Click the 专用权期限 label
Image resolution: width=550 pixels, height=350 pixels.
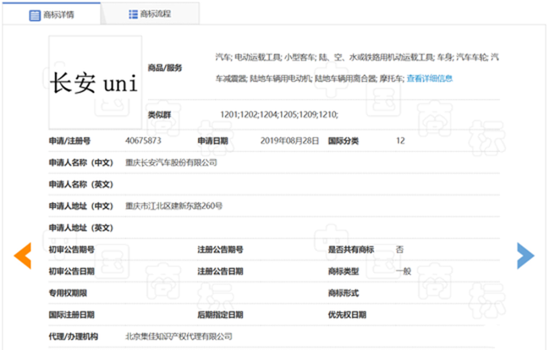coord(68,293)
